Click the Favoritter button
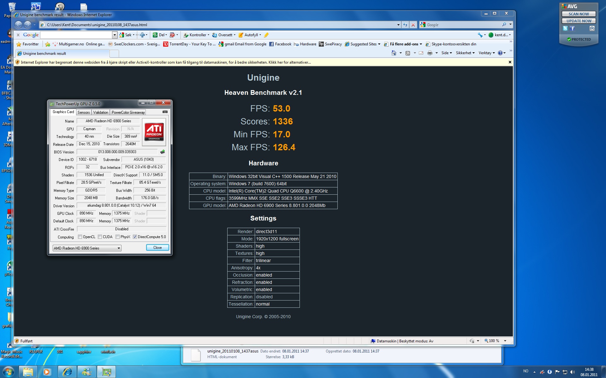The height and width of the screenshot is (378, 606). coord(27,44)
